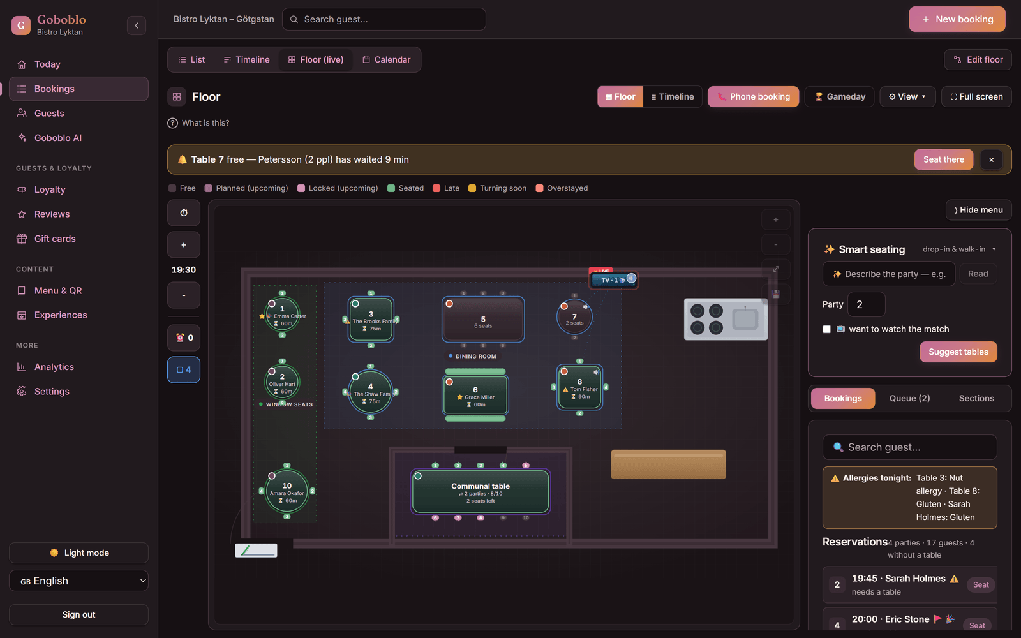Click the entrance door marker on floor
1021x638 pixels.
tap(256, 551)
